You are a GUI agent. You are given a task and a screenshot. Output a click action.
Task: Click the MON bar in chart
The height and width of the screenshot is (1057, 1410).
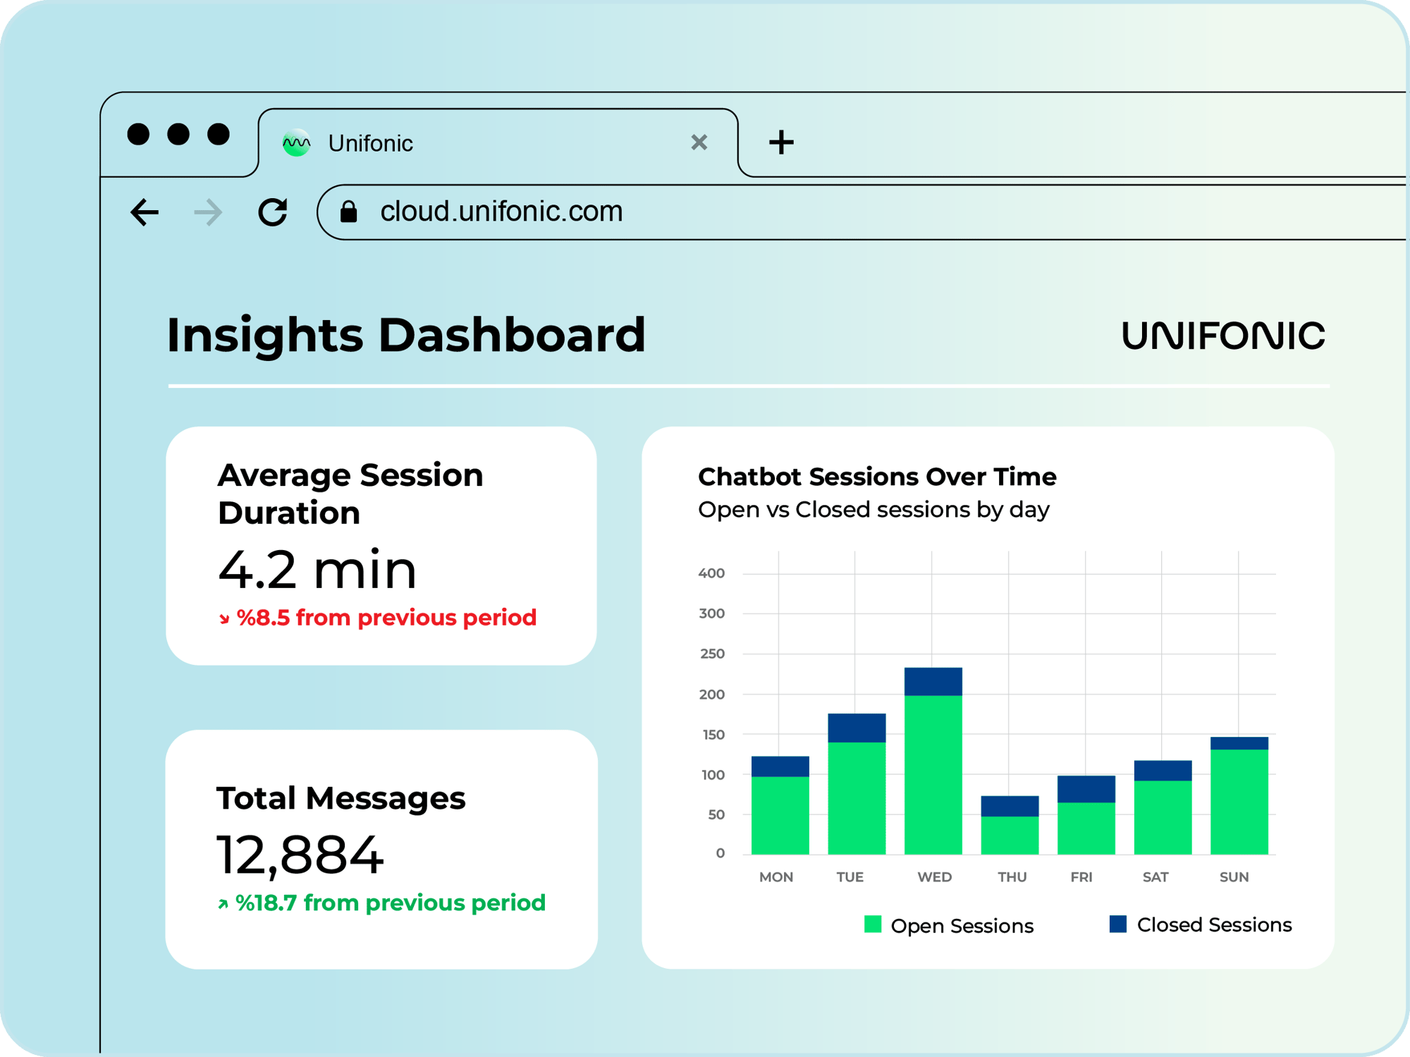click(x=780, y=805)
